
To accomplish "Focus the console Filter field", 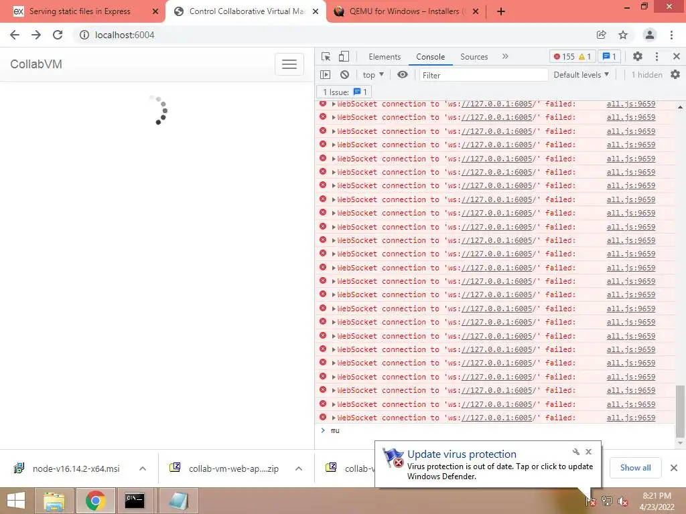I will [484, 75].
